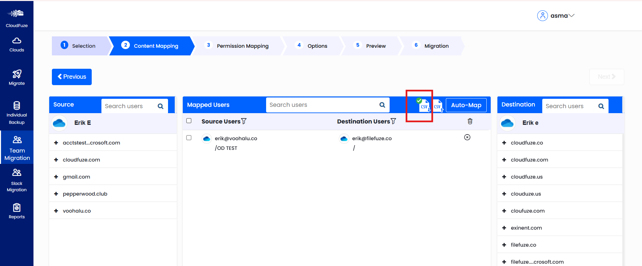Expand cloudfuze.us in Destination

(x=504, y=177)
